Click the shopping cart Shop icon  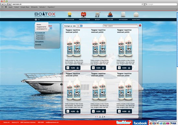[97, 15]
